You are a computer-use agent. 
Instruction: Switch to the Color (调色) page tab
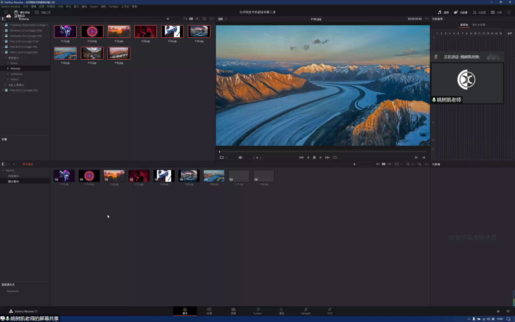click(281, 311)
